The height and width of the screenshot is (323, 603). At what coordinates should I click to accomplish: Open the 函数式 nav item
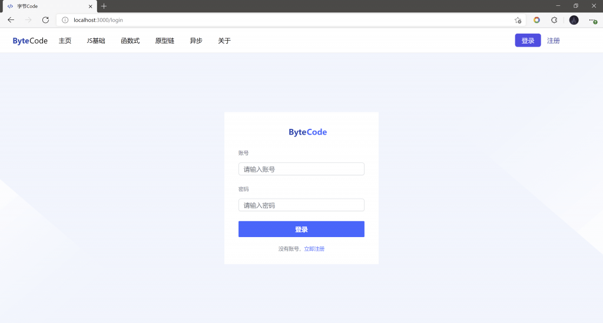pyautogui.click(x=130, y=41)
